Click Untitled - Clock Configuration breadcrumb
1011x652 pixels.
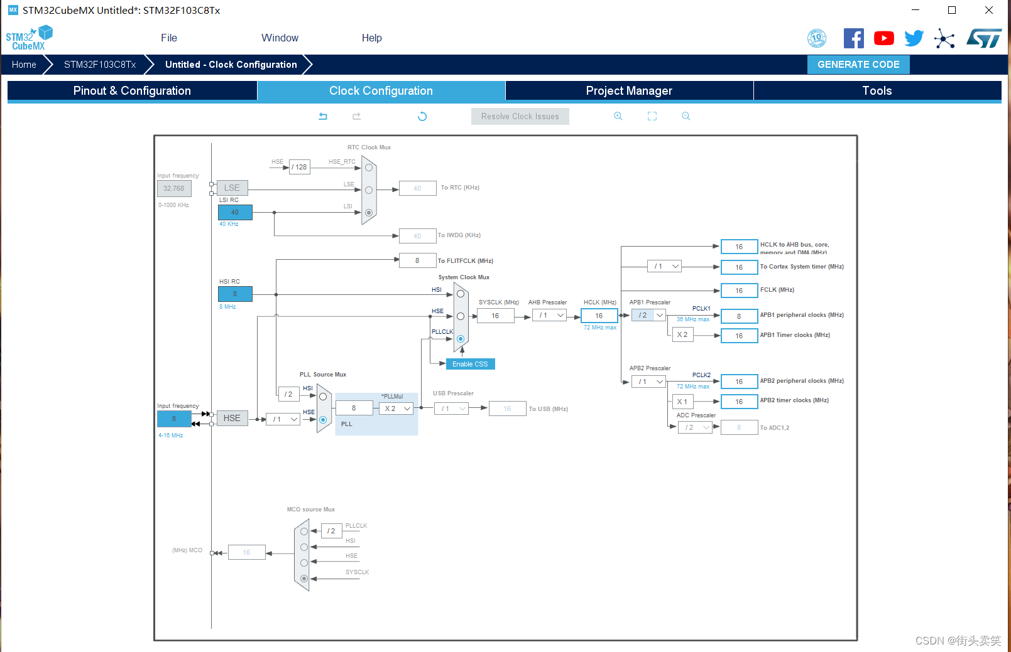(x=231, y=65)
